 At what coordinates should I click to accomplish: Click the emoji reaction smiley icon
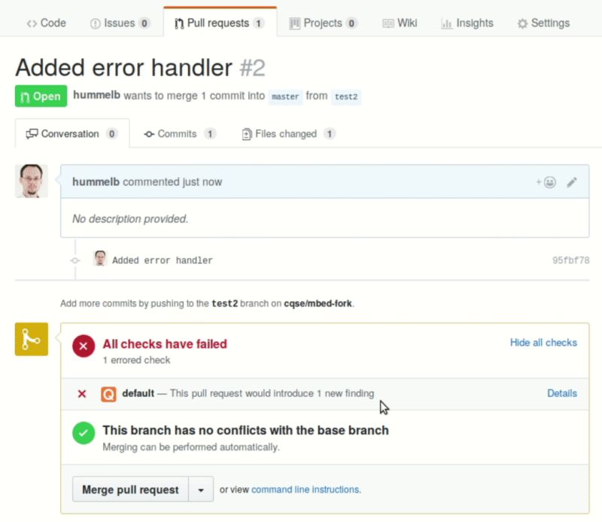(549, 181)
